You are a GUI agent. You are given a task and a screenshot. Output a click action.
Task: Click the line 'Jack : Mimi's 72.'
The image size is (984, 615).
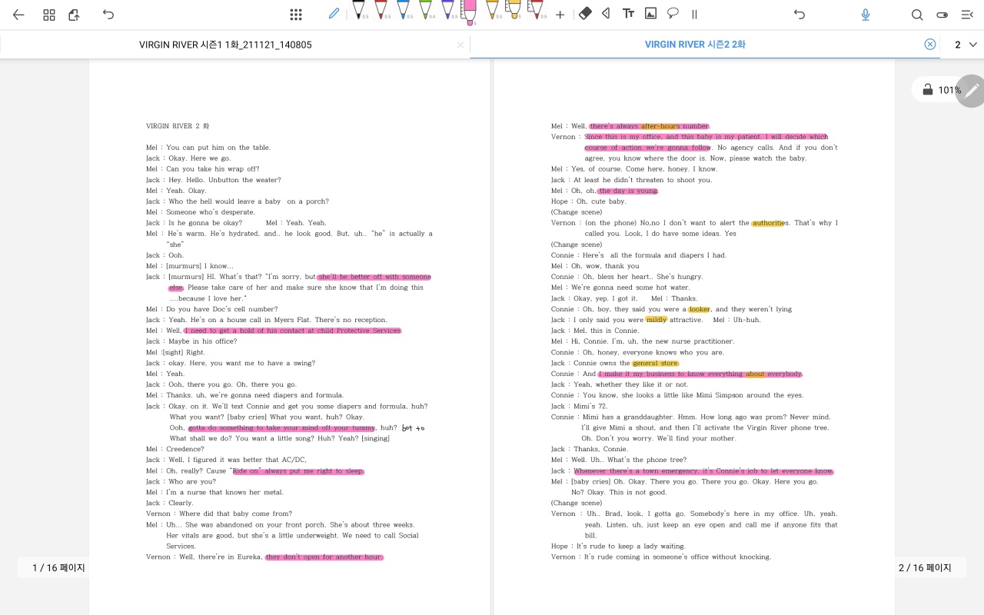(x=579, y=406)
